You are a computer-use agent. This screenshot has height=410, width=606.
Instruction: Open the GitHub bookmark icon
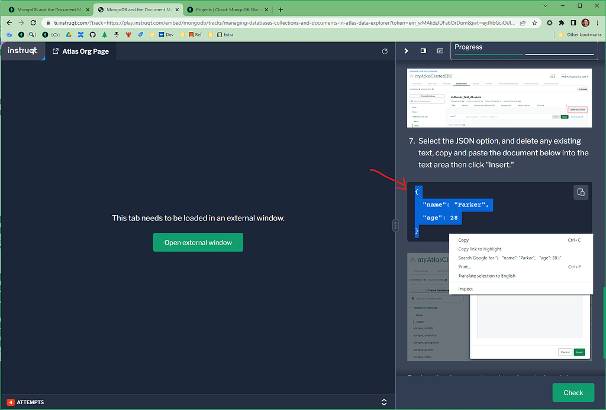point(92,35)
